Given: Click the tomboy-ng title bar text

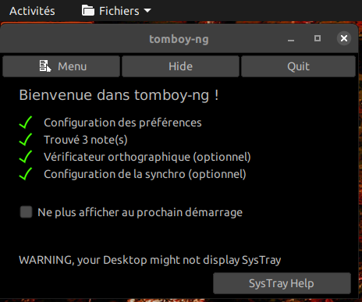Looking at the screenshot, I should [x=179, y=40].
